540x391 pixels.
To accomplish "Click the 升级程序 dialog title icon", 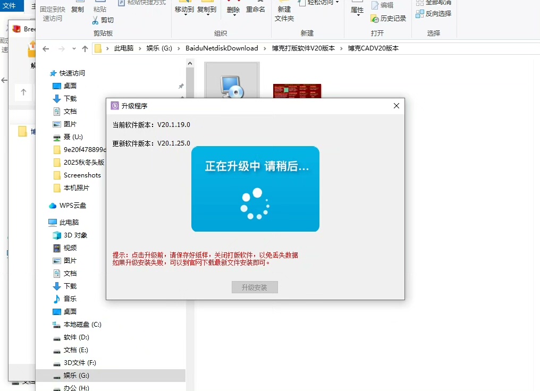I will pos(115,106).
